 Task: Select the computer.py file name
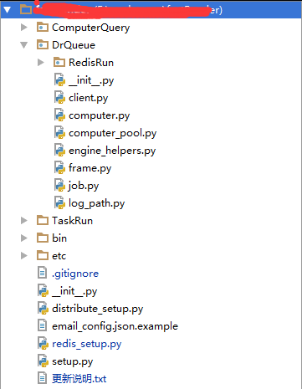(x=100, y=115)
